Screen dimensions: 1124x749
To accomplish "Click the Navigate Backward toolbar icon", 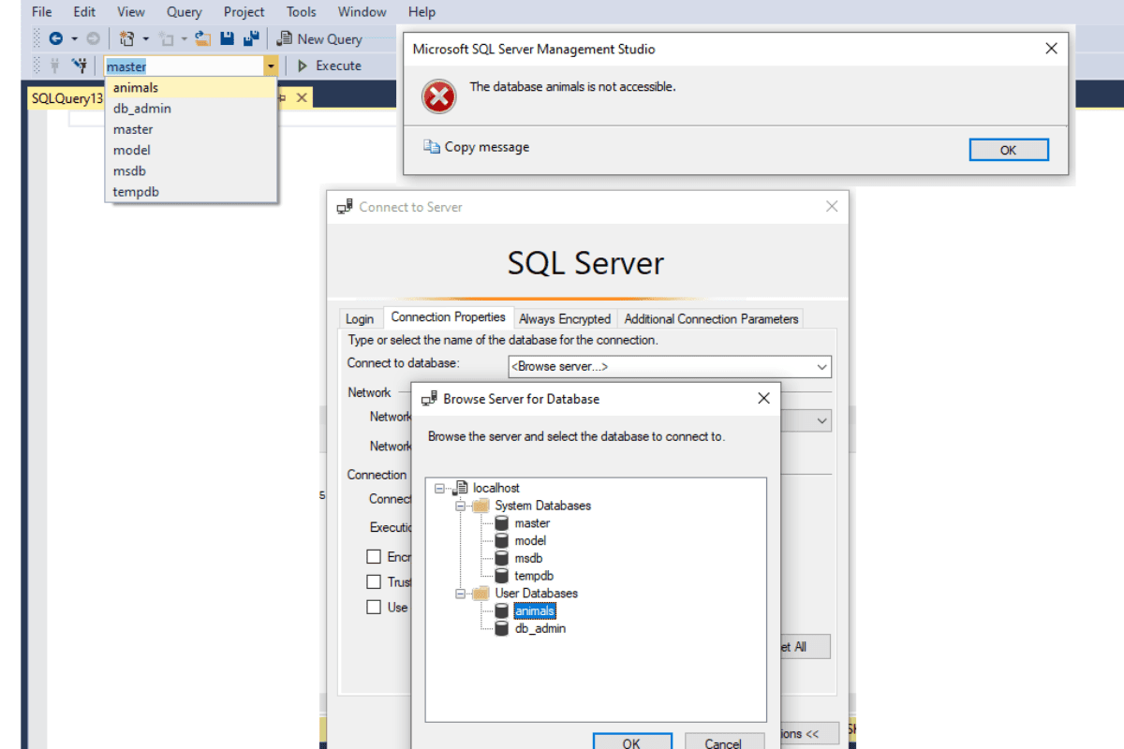I will (x=56, y=38).
